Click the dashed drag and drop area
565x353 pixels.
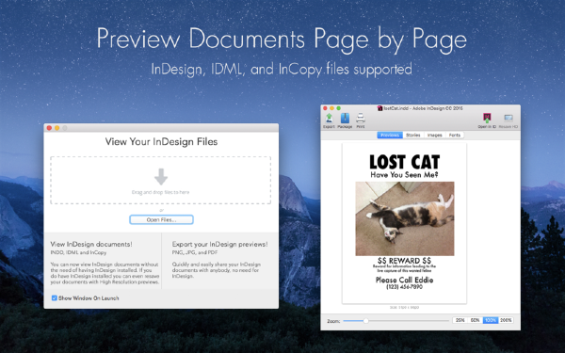[x=161, y=180]
